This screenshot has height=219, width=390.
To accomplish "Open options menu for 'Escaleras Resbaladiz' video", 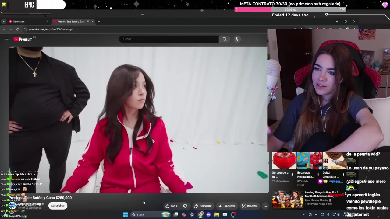I will (318, 175).
